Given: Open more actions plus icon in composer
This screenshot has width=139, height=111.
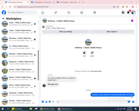Looking at the screenshot, I should pos(43,102).
